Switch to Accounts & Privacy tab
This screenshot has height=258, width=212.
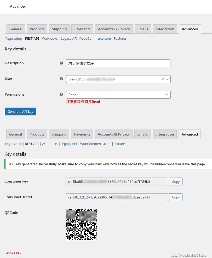114,29
